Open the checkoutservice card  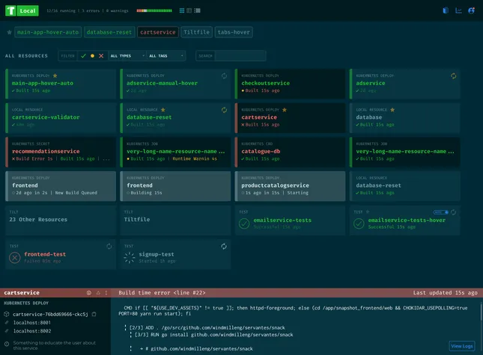pyautogui.click(x=290, y=84)
